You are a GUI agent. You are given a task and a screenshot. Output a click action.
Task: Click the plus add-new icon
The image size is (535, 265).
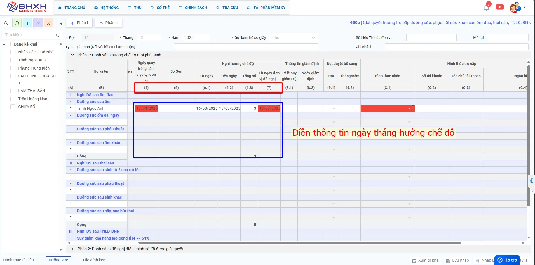click(x=27, y=23)
